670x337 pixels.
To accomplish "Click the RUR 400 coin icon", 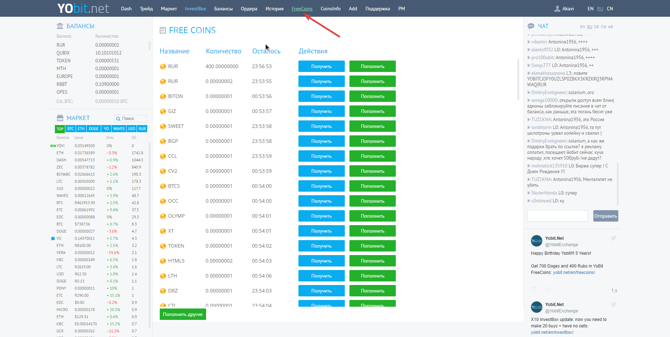I will [163, 66].
